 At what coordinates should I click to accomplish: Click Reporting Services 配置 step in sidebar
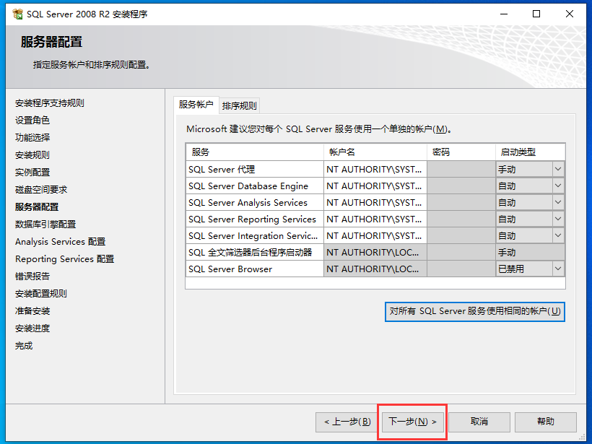point(64,259)
